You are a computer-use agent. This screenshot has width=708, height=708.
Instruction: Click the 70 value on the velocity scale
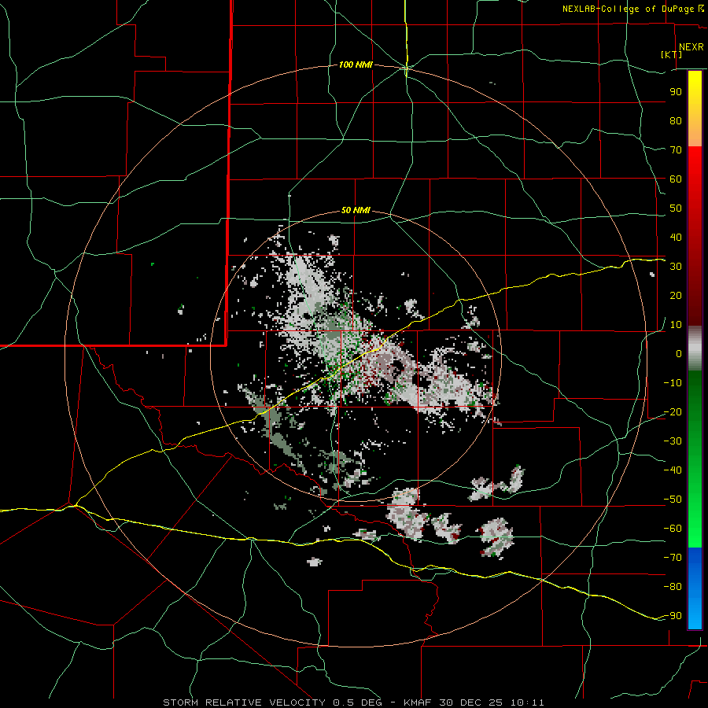[676, 150]
